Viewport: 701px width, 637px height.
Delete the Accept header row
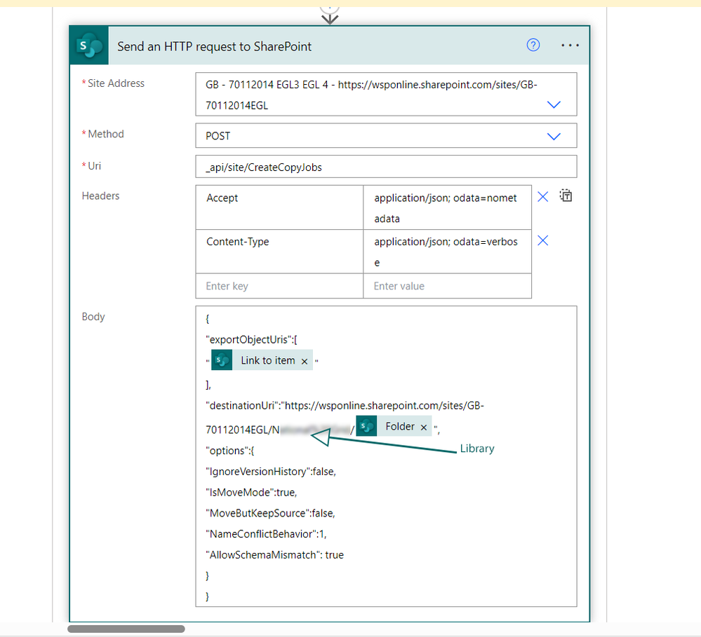point(542,197)
